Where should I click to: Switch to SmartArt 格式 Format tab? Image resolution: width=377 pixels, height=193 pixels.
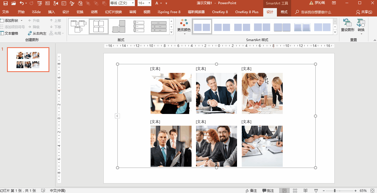tap(284, 12)
